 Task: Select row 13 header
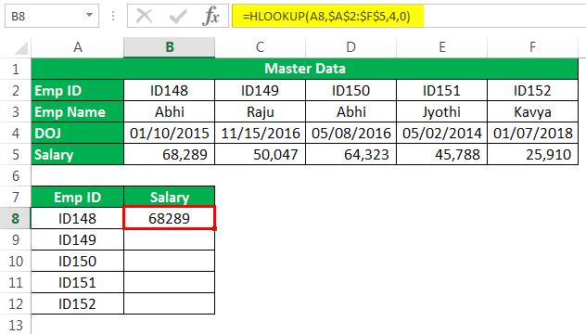tap(16, 325)
